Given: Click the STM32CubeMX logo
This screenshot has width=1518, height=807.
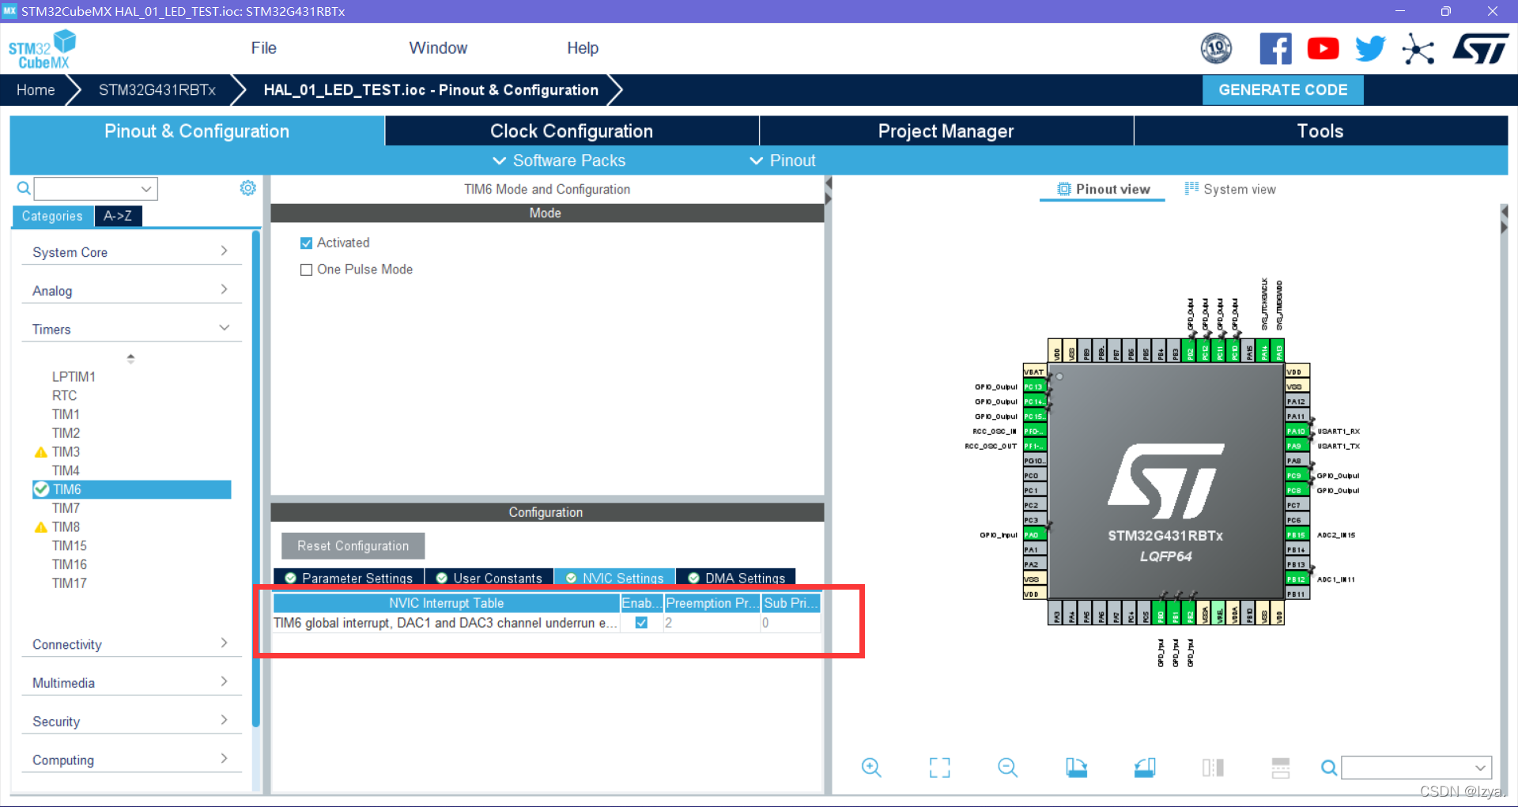Looking at the screenshot, I should click(43, 49).
